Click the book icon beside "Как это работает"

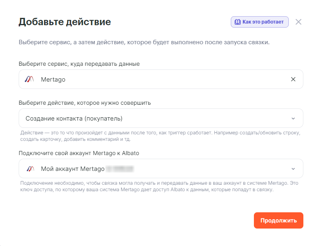238,22
